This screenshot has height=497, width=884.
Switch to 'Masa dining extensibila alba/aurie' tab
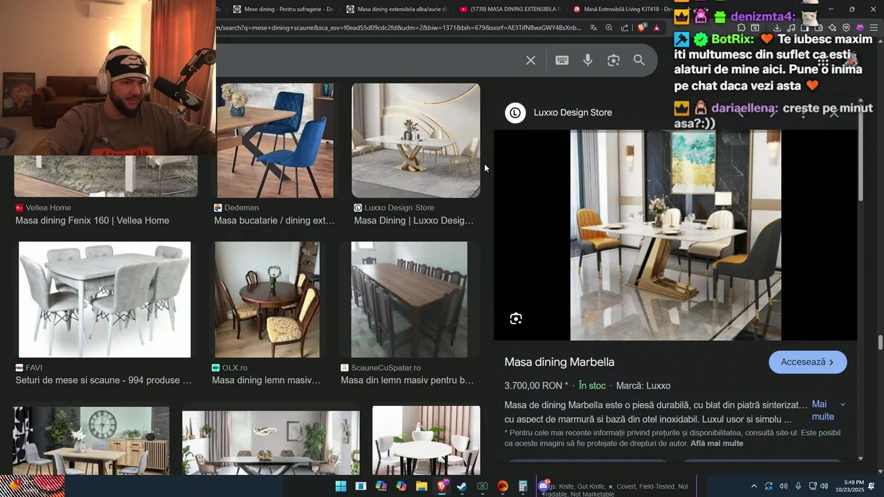pyautogui.click(x=396, y=9)
